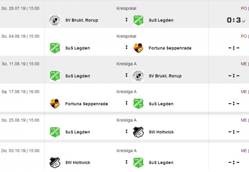This screenshot has height=172, width=249.
Task: Click SuS Legden crest in 03.10.19 match
Action: [138, 162]
